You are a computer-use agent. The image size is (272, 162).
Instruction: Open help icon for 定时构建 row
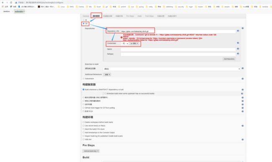(x=243, y=105)
